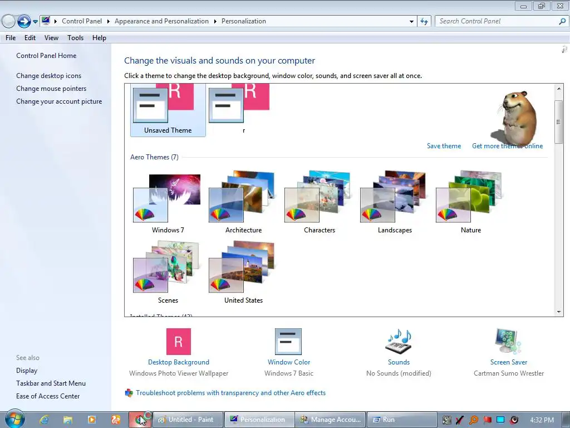Open Window Color settings icon
The height and width of the screenshot is (428, 570).
click(288, 342)
